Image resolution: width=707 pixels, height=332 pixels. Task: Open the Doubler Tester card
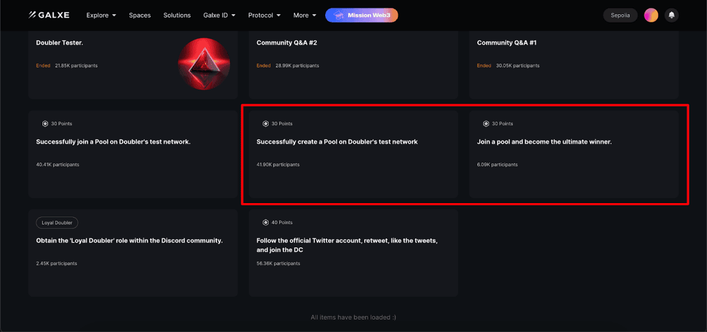[133, 65]
